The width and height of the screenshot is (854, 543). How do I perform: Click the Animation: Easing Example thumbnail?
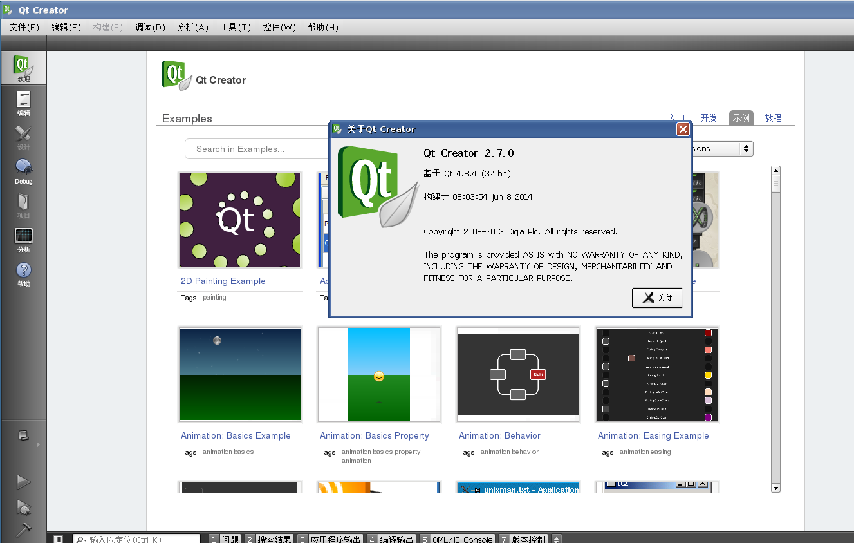(x=657, y=374)
